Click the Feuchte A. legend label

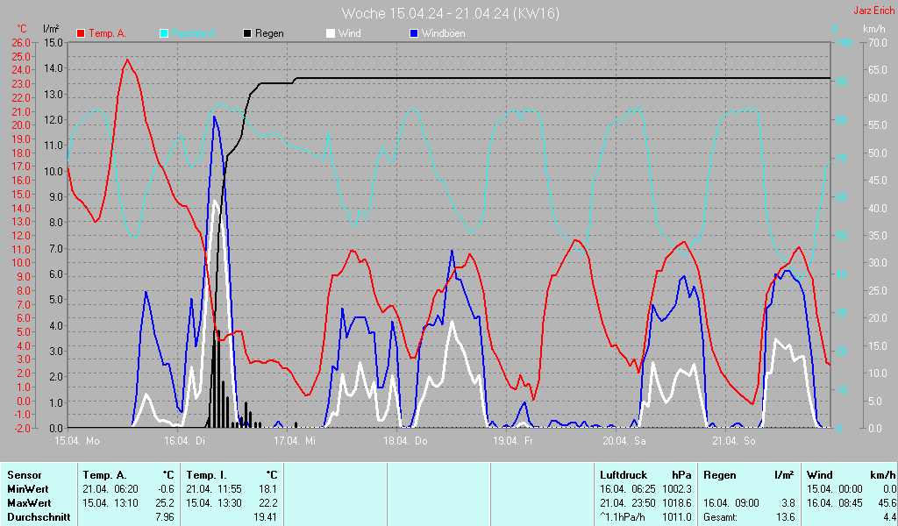[x=194, y=34]
